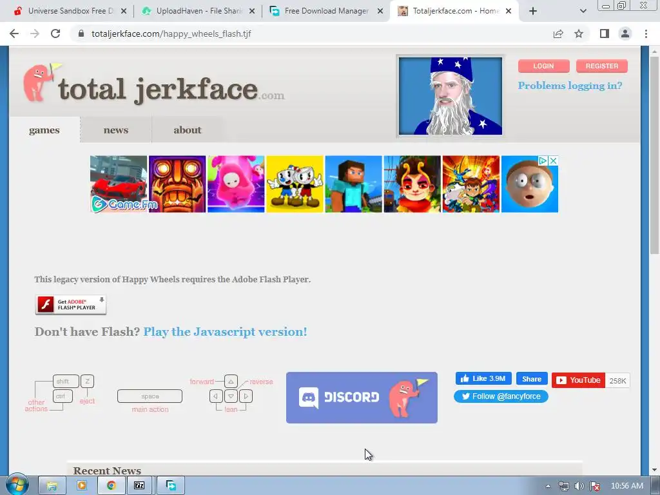The height and width of the screenshot is (495, 660).
Task: Open the about navigation tab
Action: 188,130
